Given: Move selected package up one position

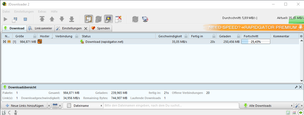Looking at the screenshot, I should (52, 19).
